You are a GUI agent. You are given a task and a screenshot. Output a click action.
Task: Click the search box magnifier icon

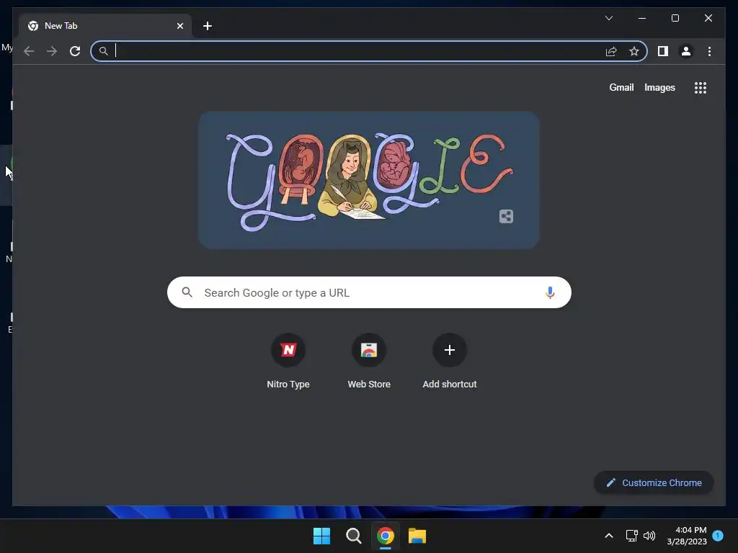click(x=187, y=292)
